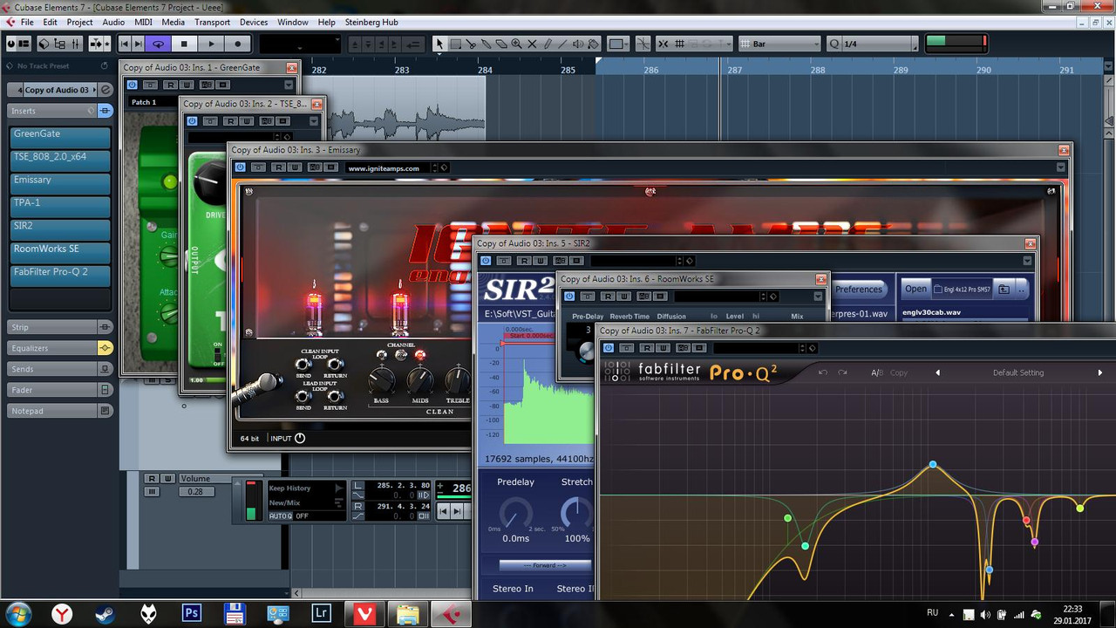
Task: Expand the Strip inspector section
Action: click(x=52, y=327)
